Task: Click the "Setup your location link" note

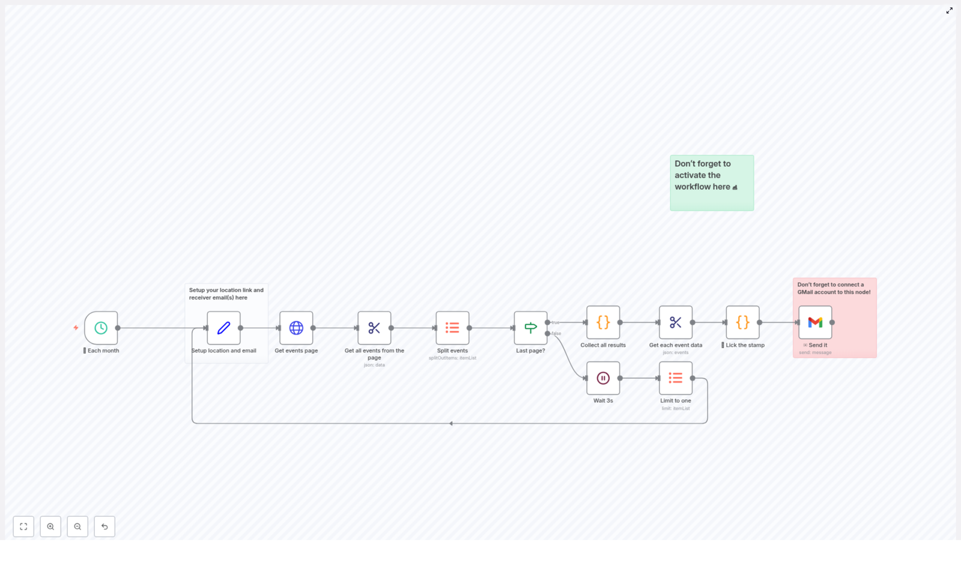Action: pos(226,294)
